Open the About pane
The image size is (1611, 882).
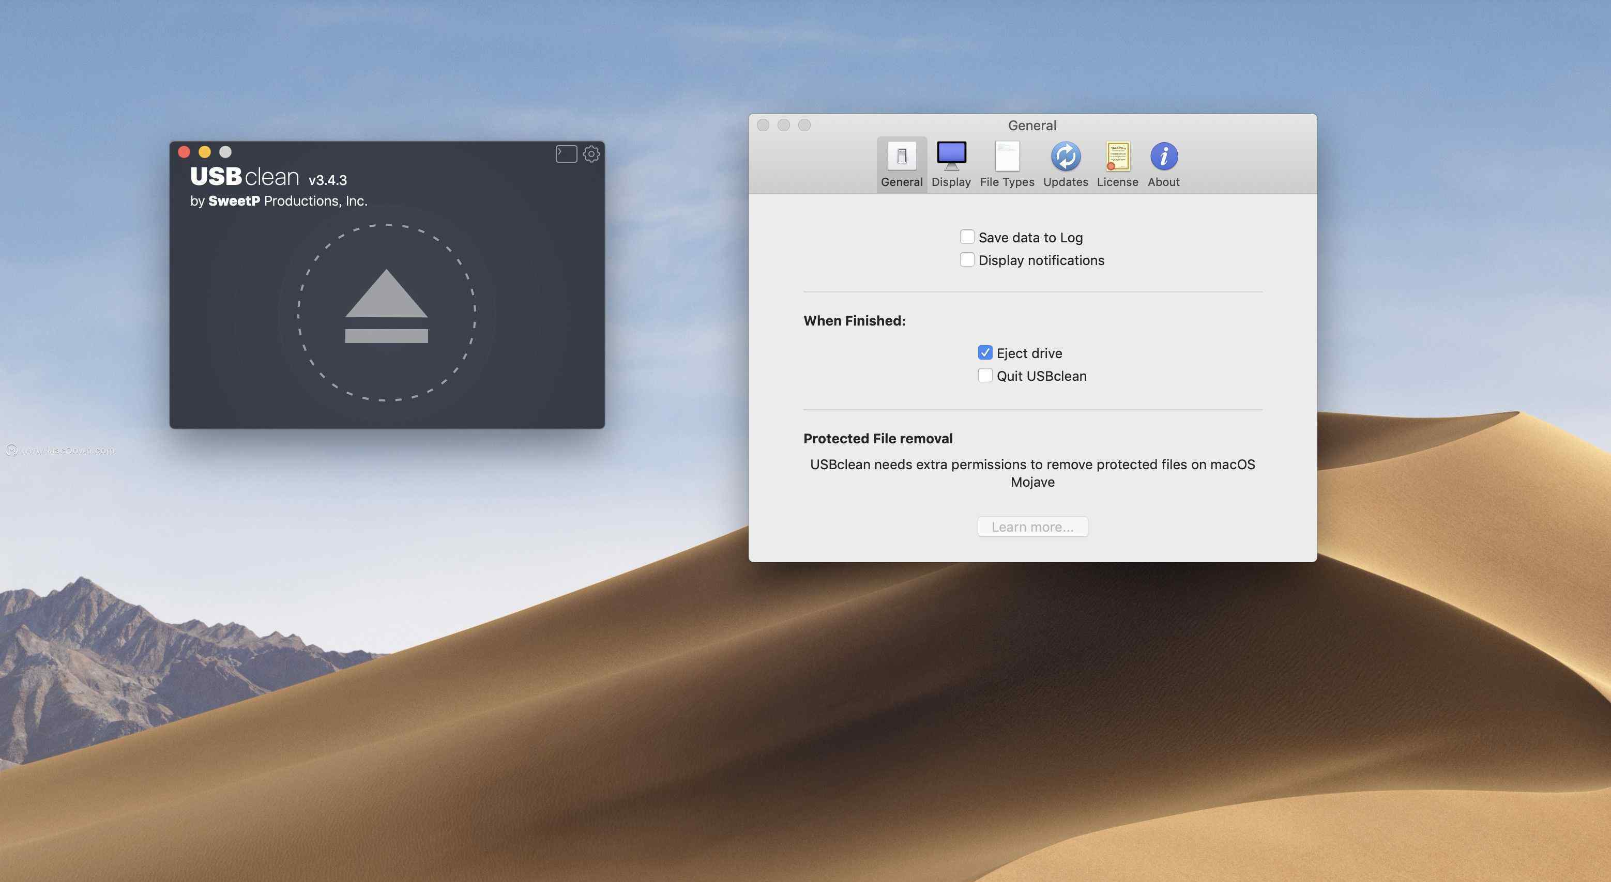(x=1163, y=164)
